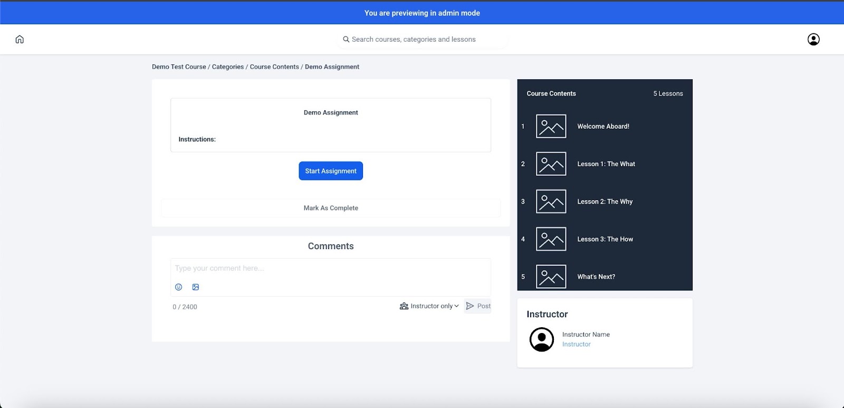Click the home icon in header
Image resolution: width=844 pixels, height=408 pixels.
click(20, 39)
